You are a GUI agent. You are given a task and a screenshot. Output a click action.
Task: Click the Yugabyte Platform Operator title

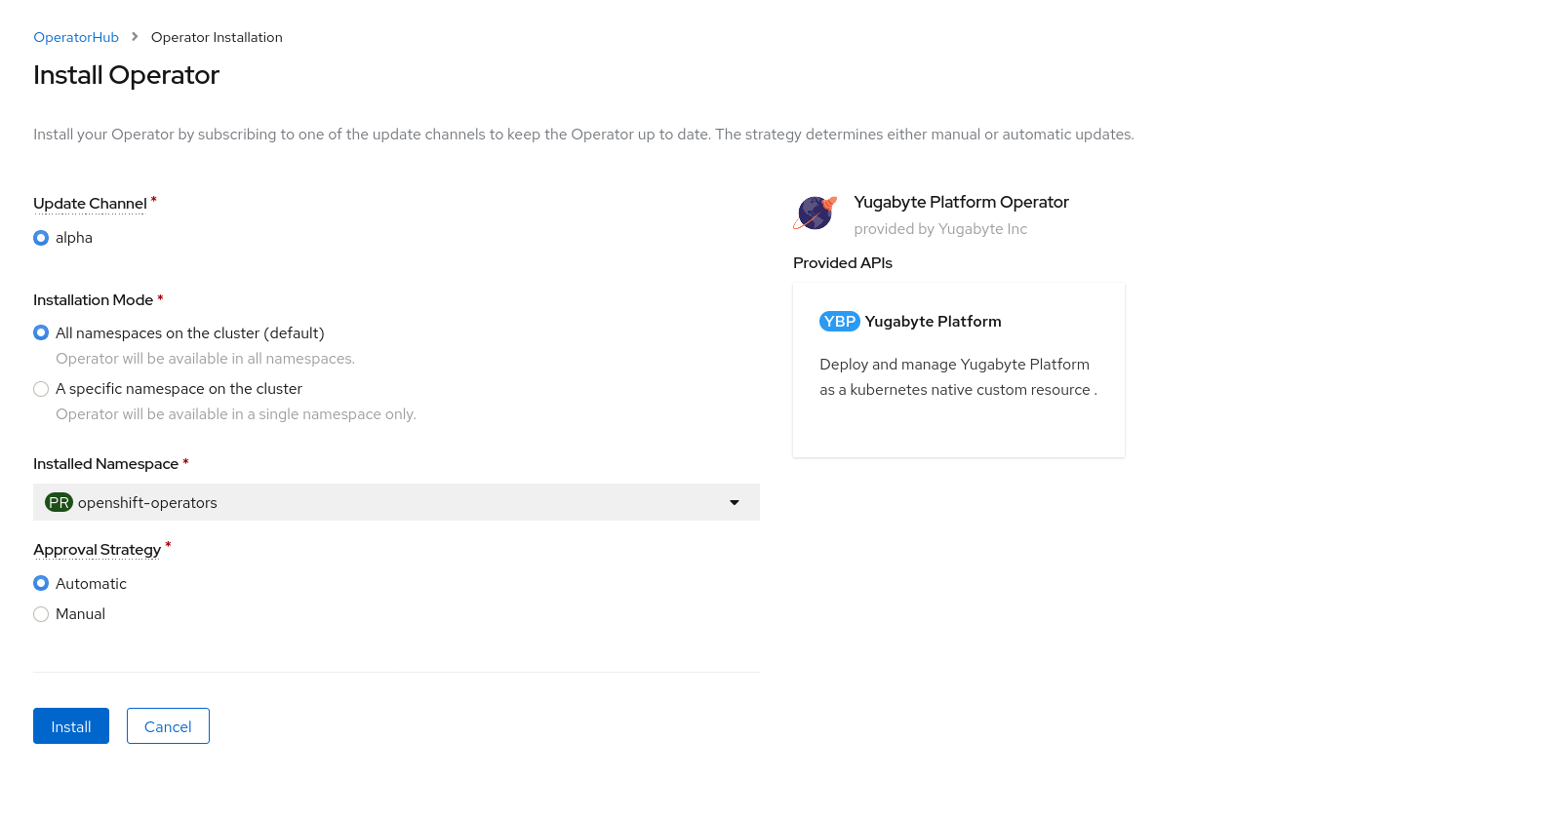961,202
